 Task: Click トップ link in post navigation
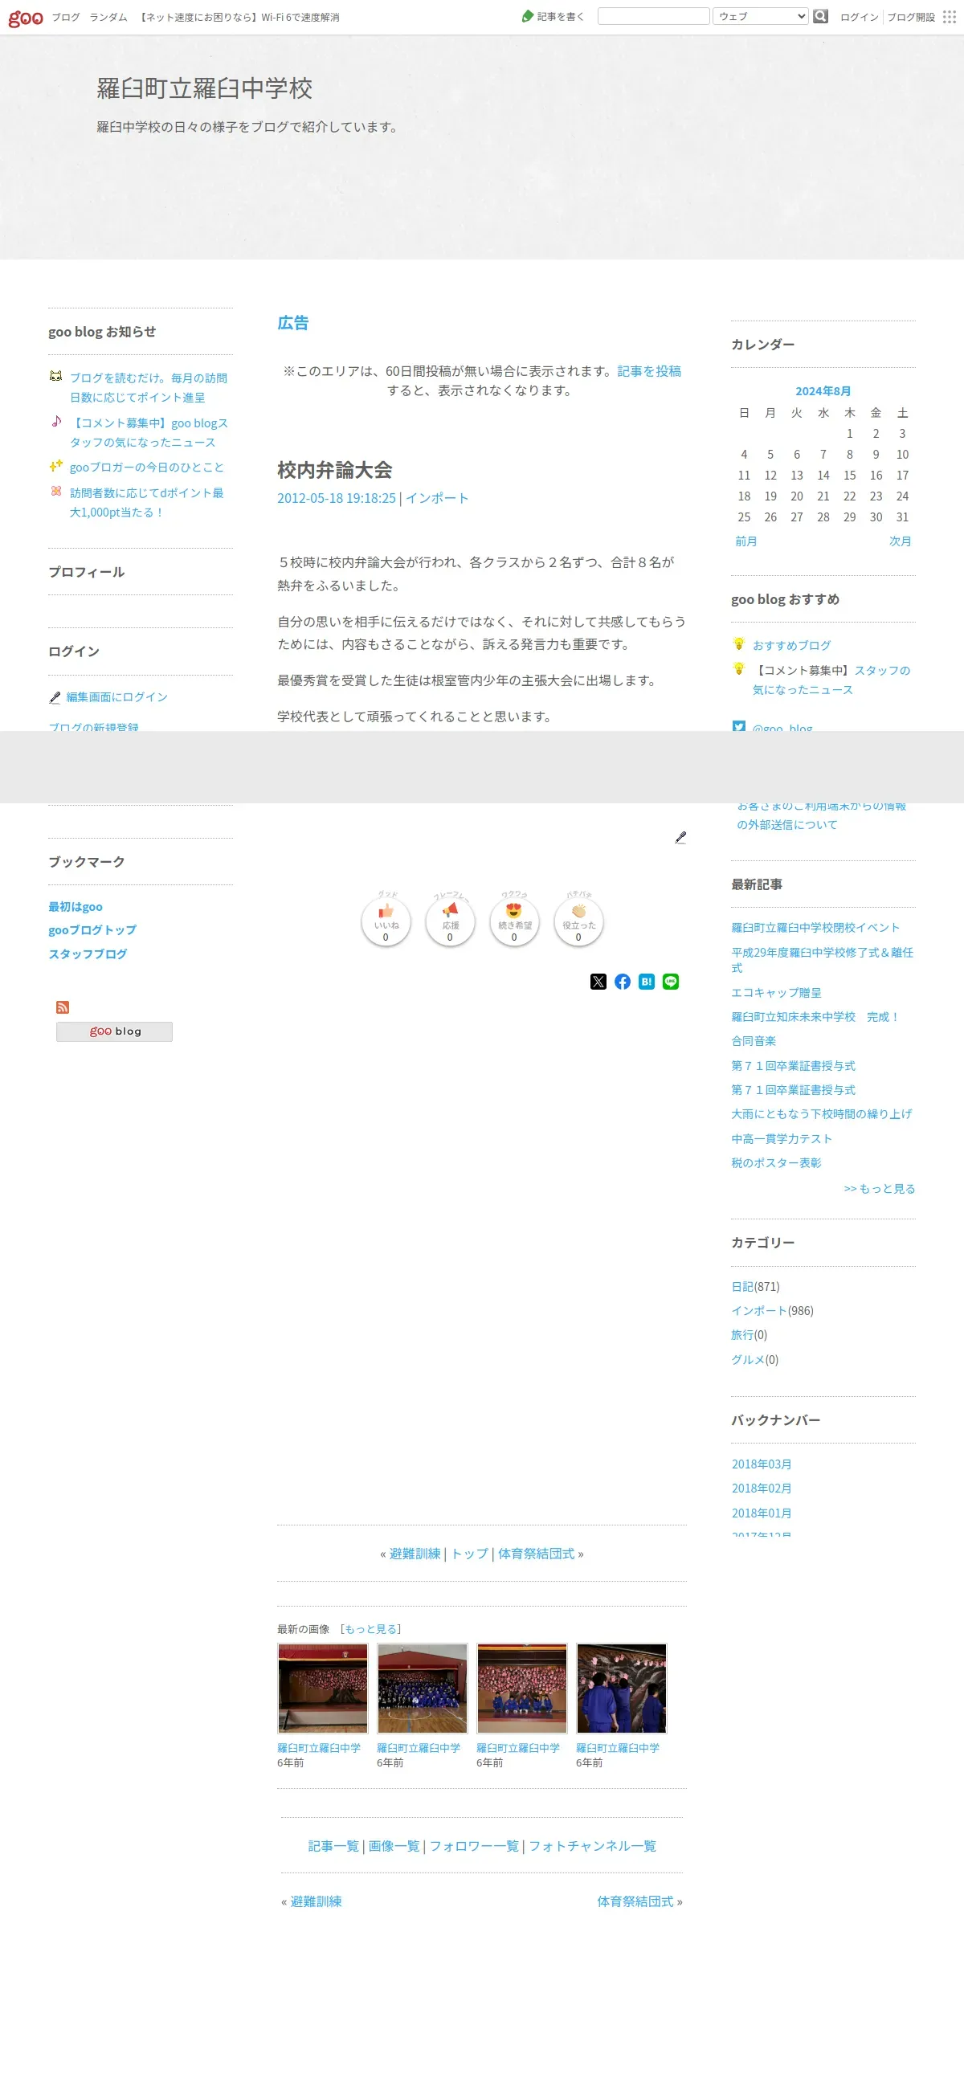click(469, 1554)
